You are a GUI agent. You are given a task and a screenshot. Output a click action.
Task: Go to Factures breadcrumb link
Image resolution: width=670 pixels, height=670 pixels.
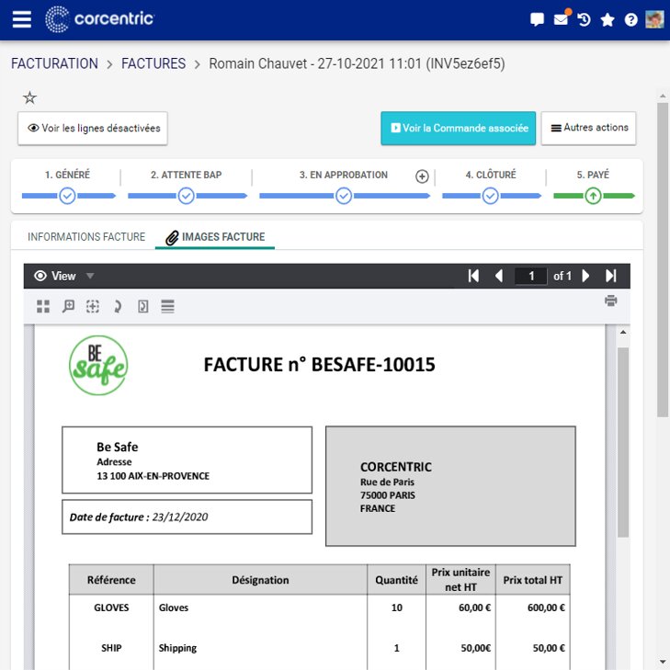coord(153,63)
